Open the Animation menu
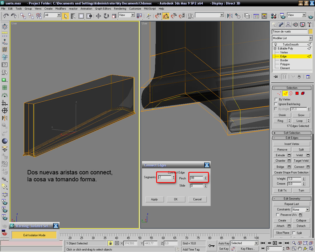This screenshot has height=252, width=315. click(86, 9)
